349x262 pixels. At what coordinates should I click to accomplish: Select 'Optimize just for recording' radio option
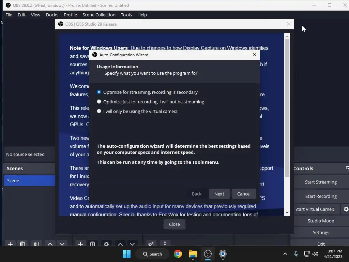coord(150,102)
